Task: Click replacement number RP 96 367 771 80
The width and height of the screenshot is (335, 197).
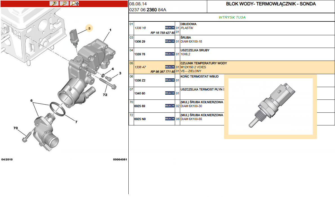Action: coord(163,72)
